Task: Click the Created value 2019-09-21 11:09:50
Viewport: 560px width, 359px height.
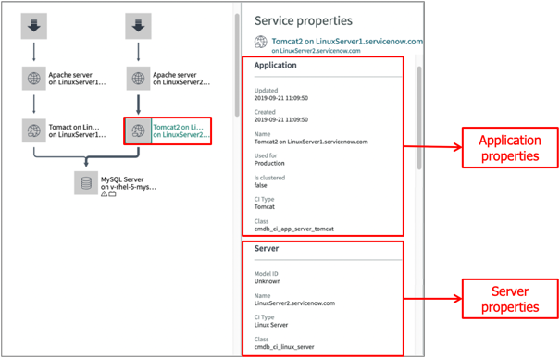Action: click(281, 119)
